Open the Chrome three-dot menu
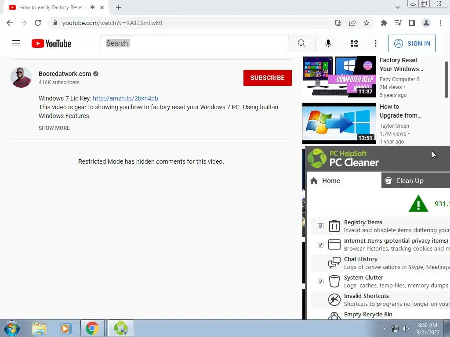The image size is (450, 337). (440, 23)
